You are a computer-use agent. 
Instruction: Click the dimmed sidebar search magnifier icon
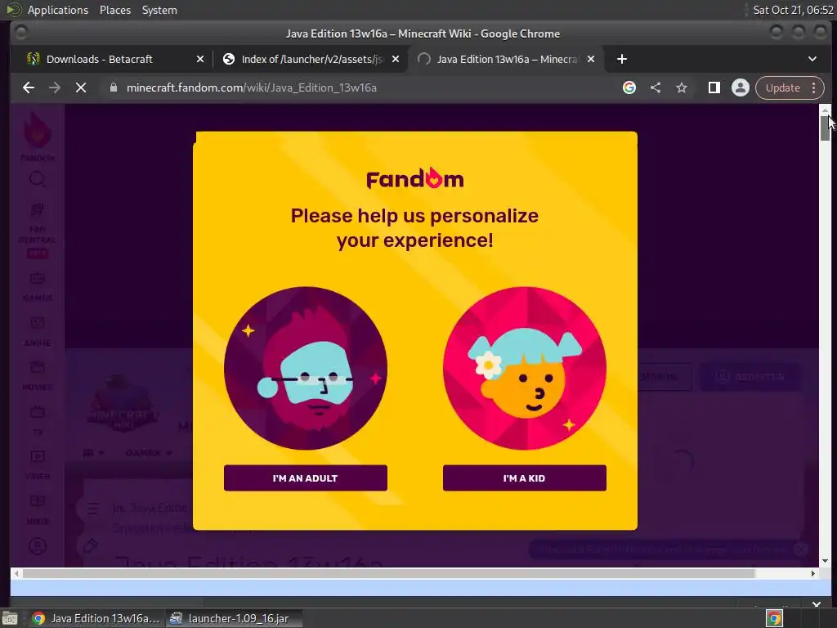(38, 179)
